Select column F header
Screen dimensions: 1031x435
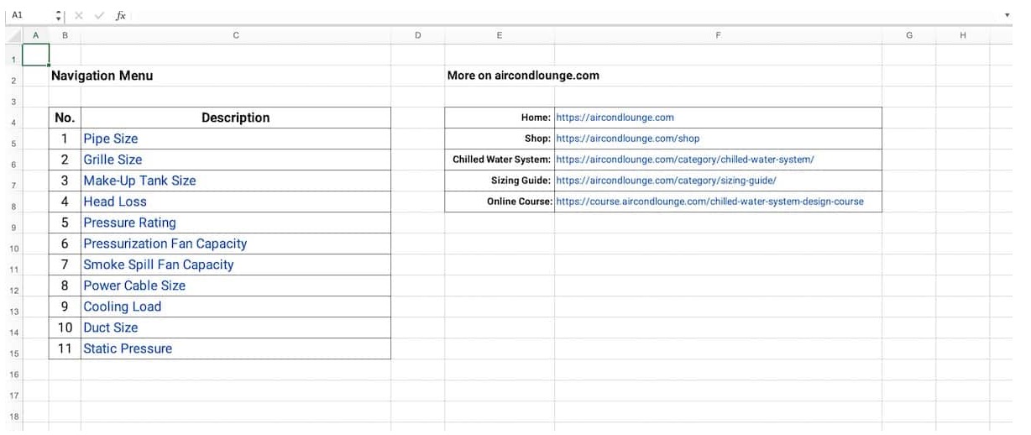pyautogui.click(x=718, y=35)
